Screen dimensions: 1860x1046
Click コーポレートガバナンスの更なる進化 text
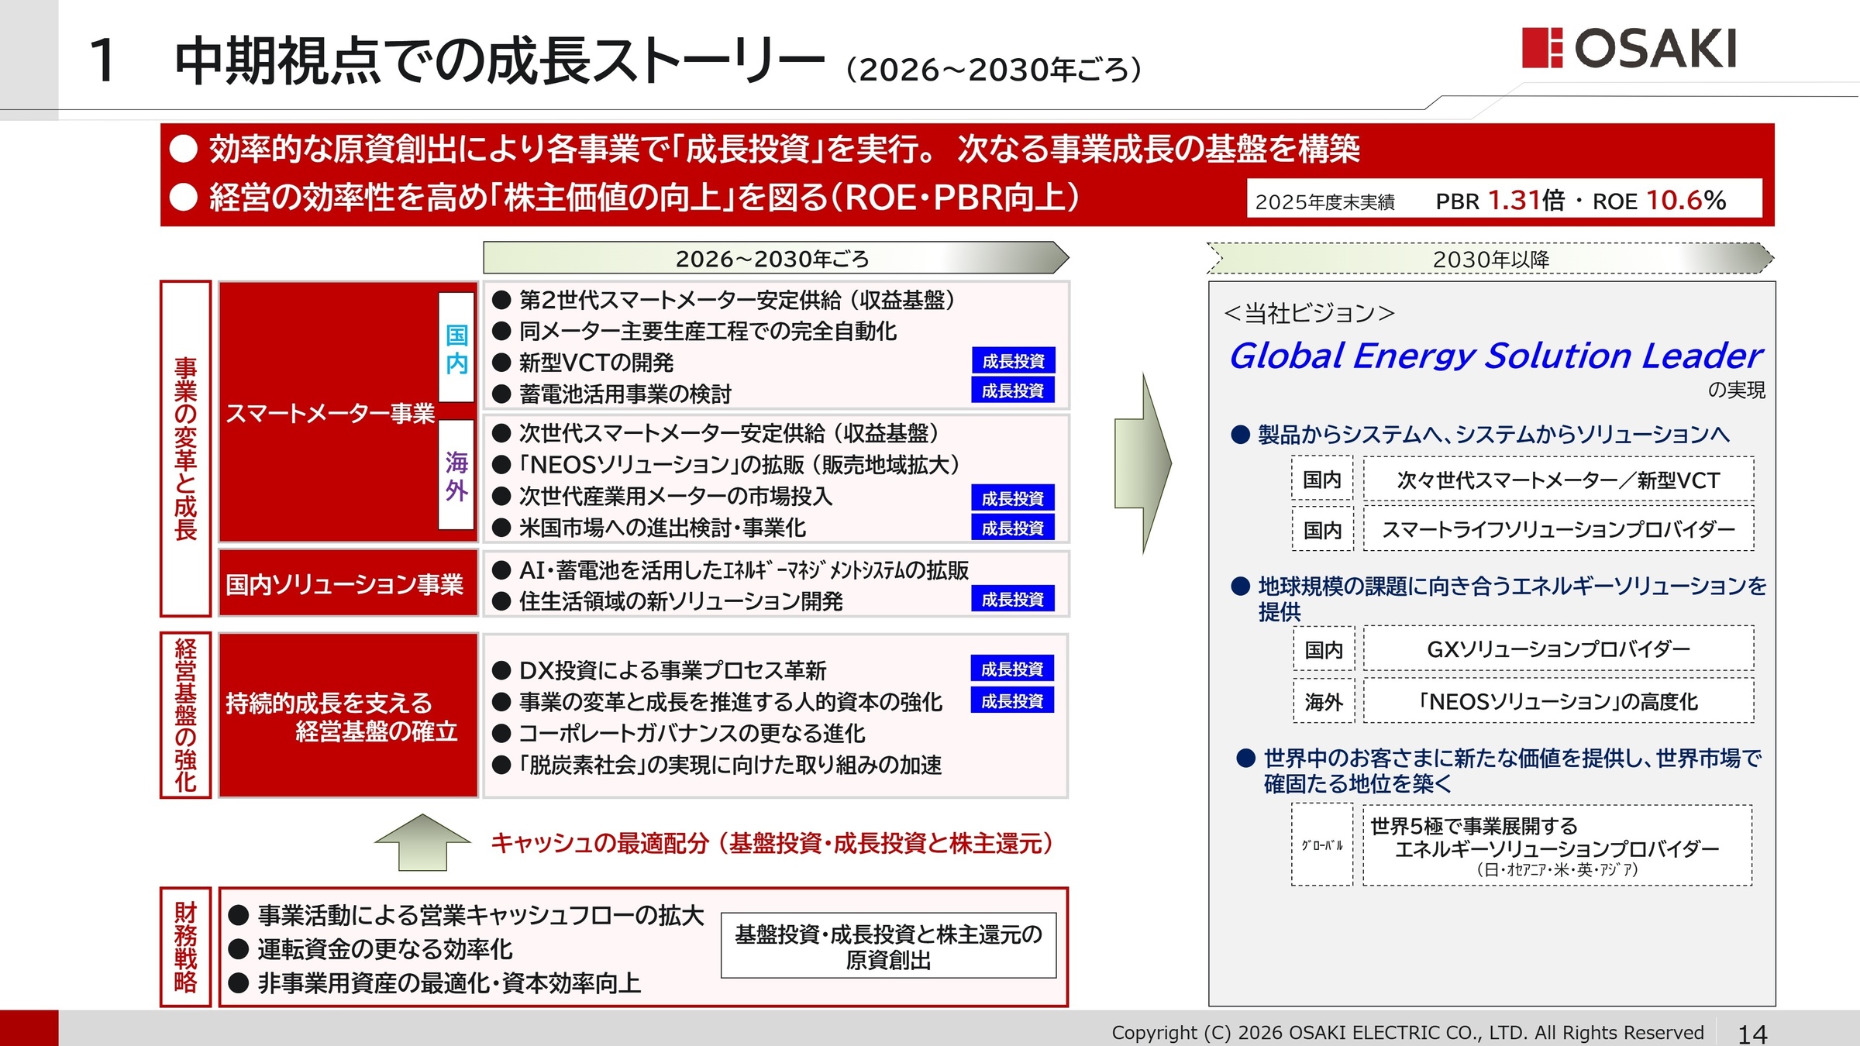pos(692,733)
